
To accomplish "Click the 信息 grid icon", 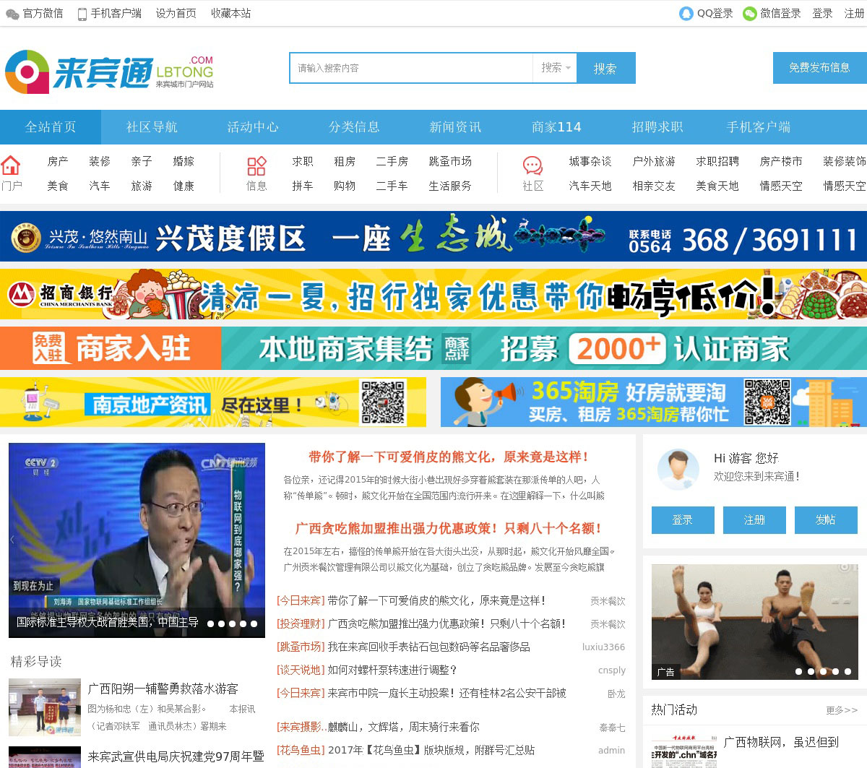I will [x=256, y=166].
